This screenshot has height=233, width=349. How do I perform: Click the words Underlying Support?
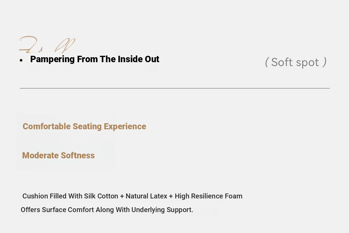[162, 210]
